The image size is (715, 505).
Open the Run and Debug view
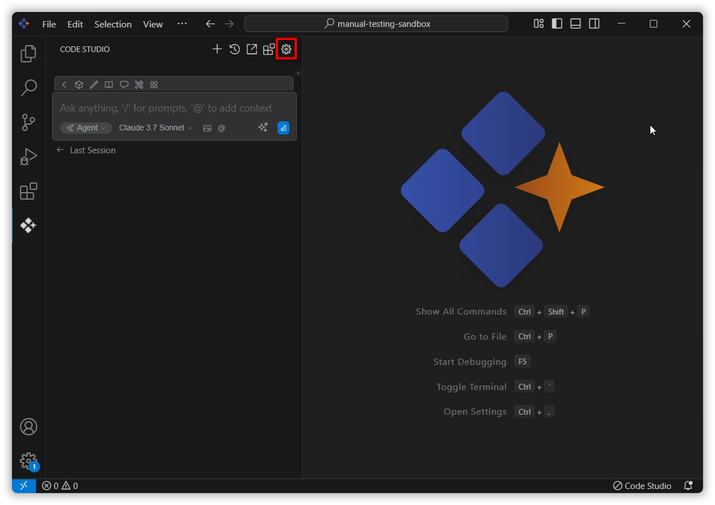point(29,157)
